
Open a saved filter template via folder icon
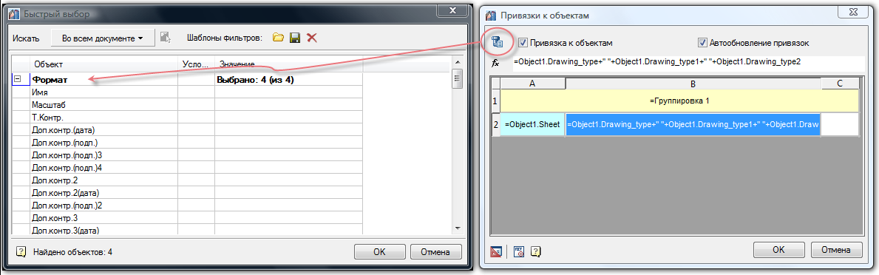point(278,38)
